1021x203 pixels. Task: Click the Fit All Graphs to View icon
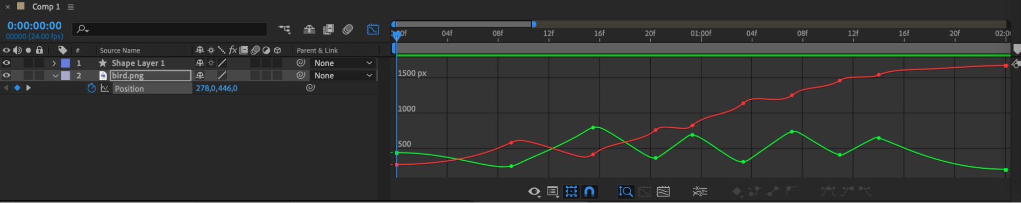click(x=663, y=191)
